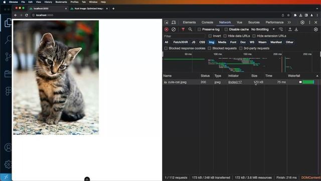Viewport: 321px width, 181px height.
Task: Open network settings gear icon
Action: (x=315, y=30)
